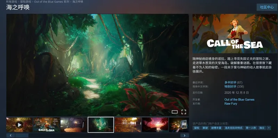Open the 多半好评 recent reviews link
The height and width of the screenshot is (138, 278).
[230, 82]
